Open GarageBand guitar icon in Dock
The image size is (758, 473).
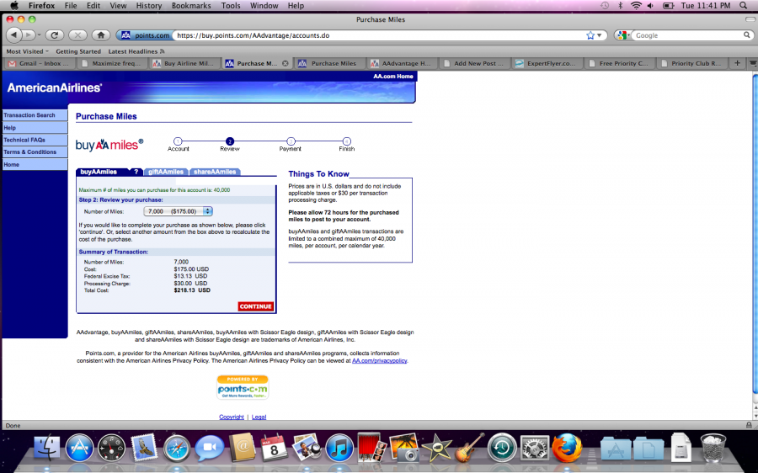pyautogui.click(x=469, y=448)
